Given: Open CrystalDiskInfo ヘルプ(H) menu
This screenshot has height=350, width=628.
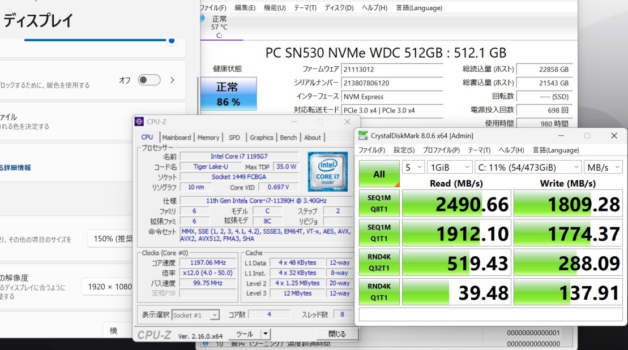Looking at the screenshot, I should click(x=374, y=7).
